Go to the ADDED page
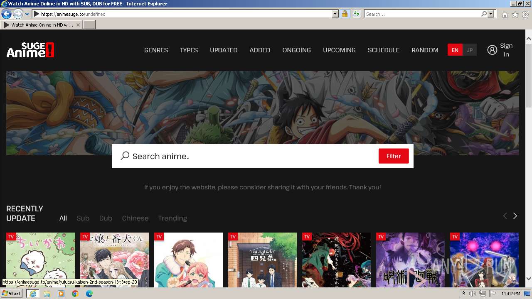The image size is (532, 299). click(x=260, y=50)
